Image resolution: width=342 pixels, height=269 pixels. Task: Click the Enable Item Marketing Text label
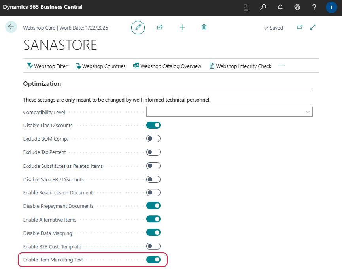point(53,260)
